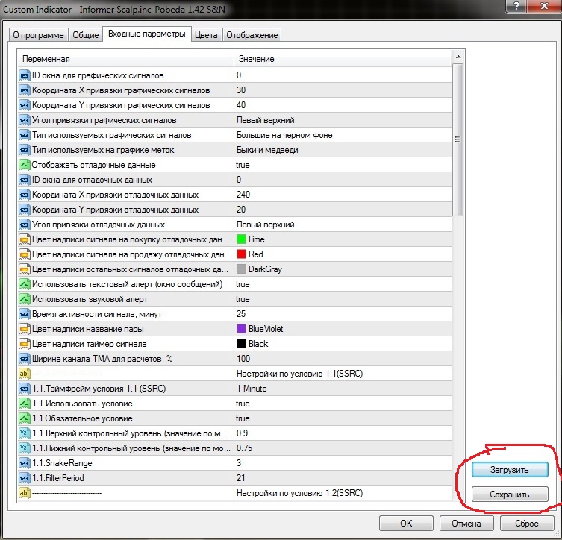Open the help question mark button

(516, 6)
